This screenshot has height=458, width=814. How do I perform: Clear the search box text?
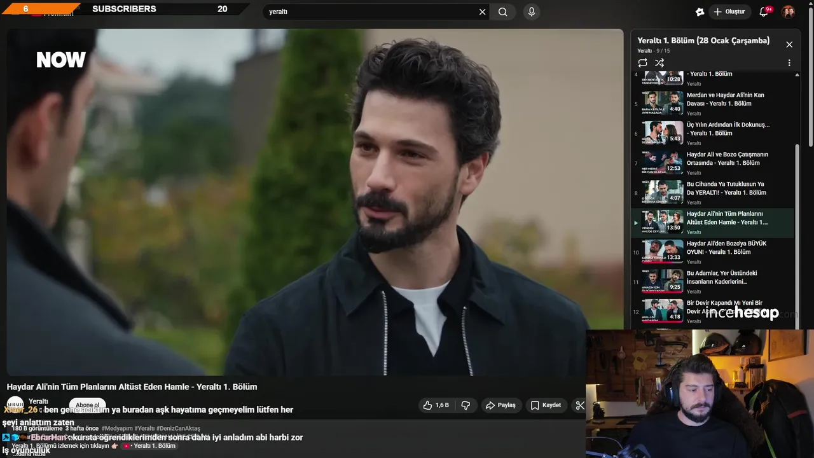(x=482, y=11)
